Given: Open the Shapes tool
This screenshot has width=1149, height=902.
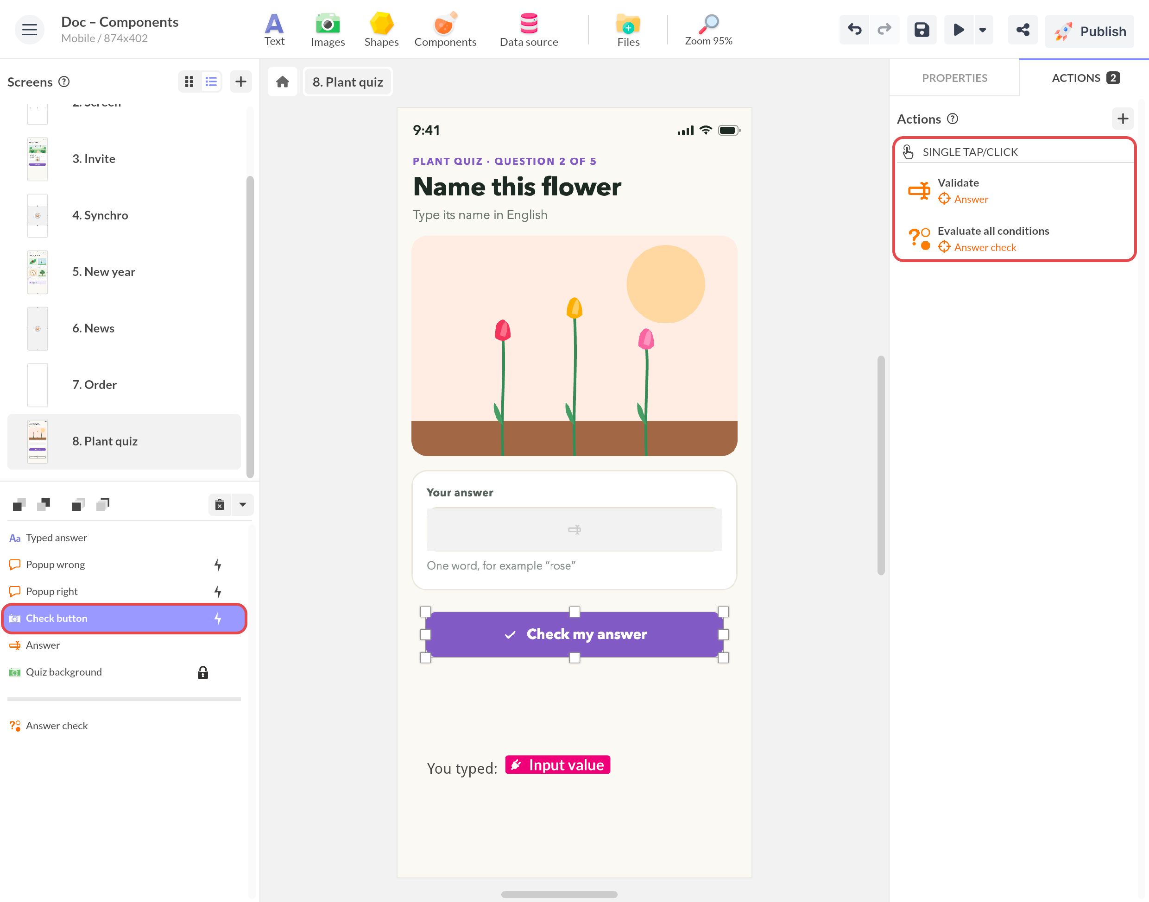Looking at the screenshot, I should tap(381, 30).
